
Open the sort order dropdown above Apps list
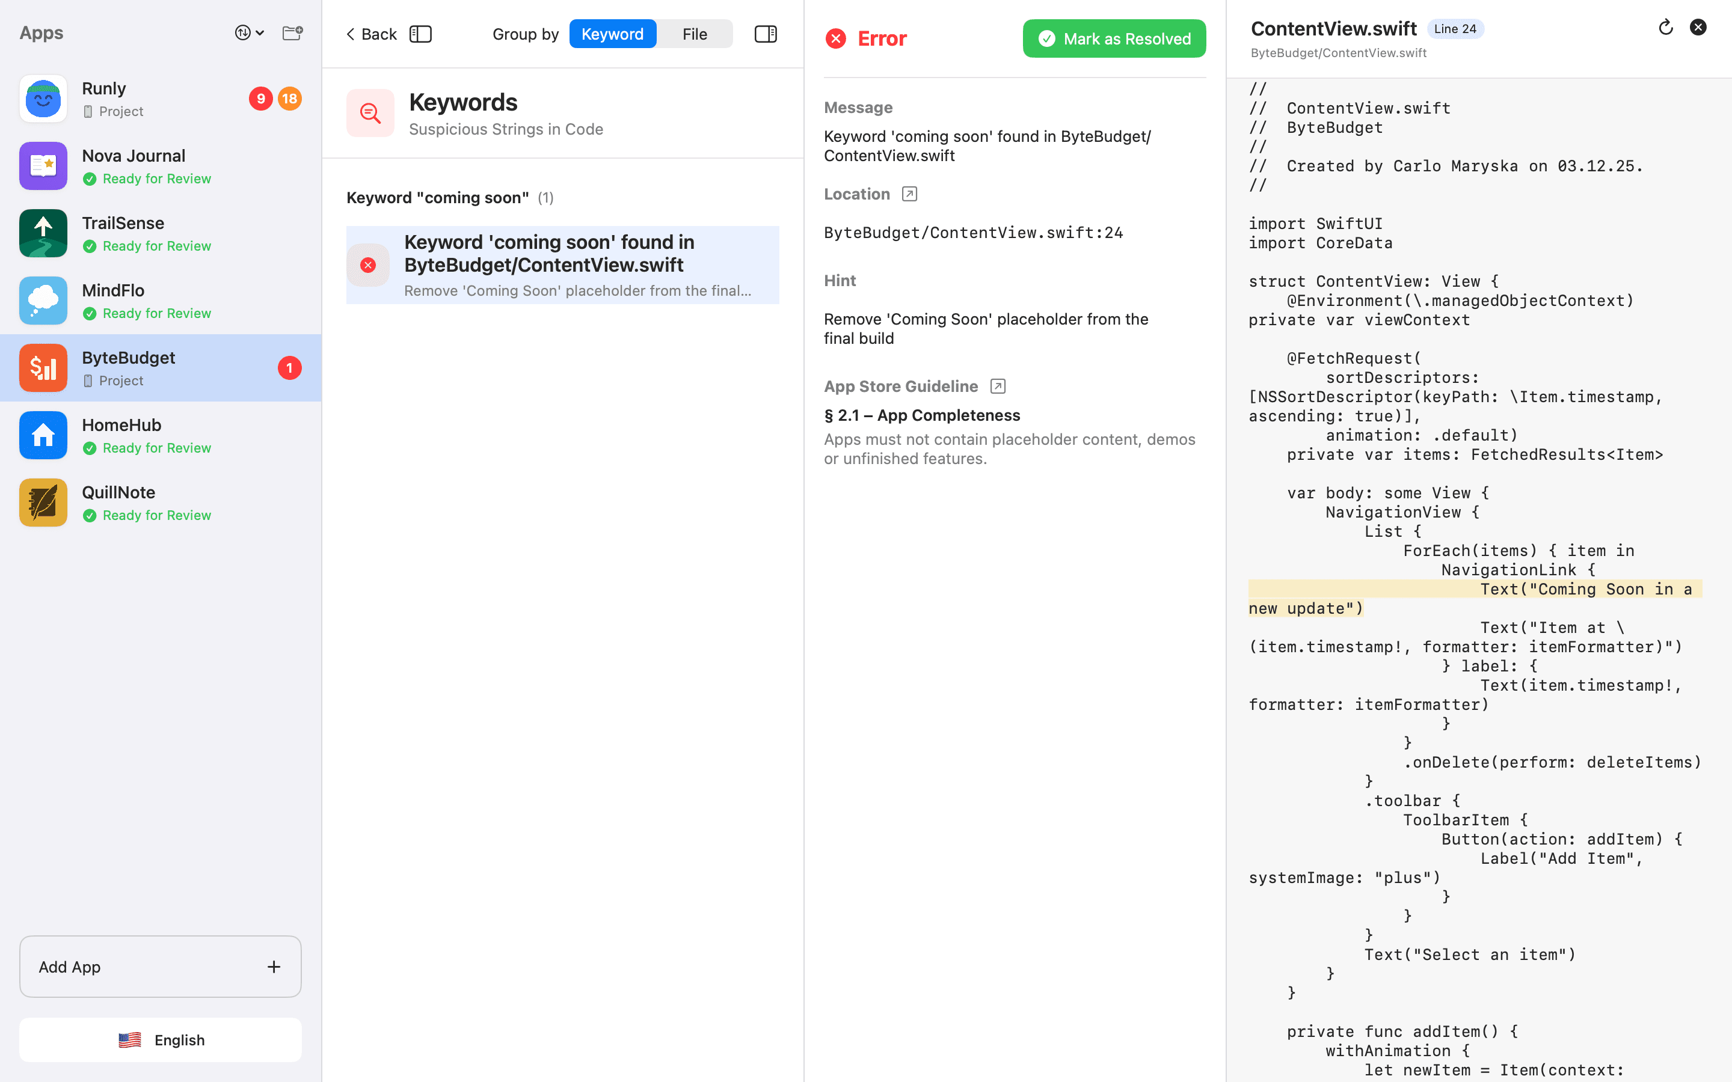click(242, 33)
